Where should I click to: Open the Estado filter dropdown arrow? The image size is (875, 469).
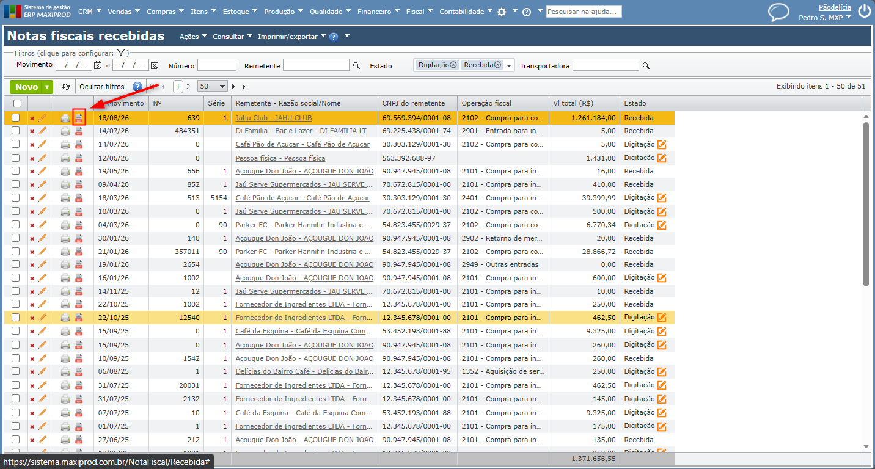(x=509, y=65)
